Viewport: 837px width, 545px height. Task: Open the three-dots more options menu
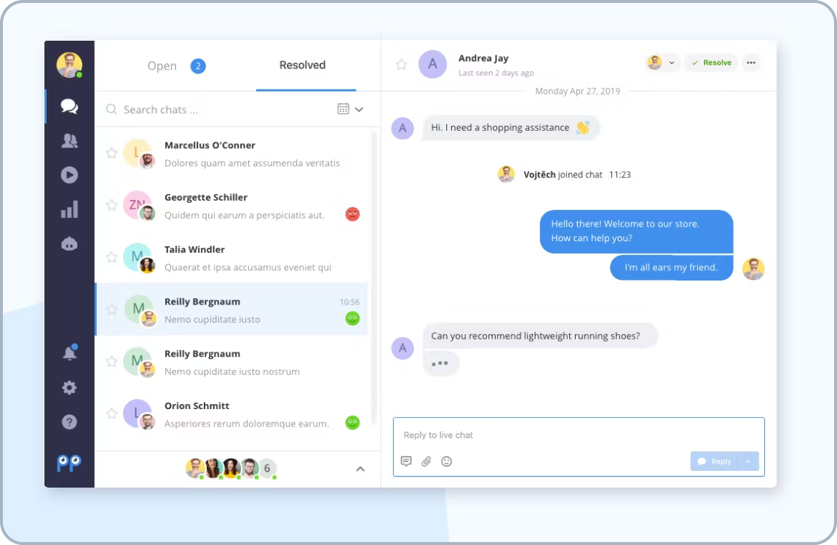click(x=751, y=62)
